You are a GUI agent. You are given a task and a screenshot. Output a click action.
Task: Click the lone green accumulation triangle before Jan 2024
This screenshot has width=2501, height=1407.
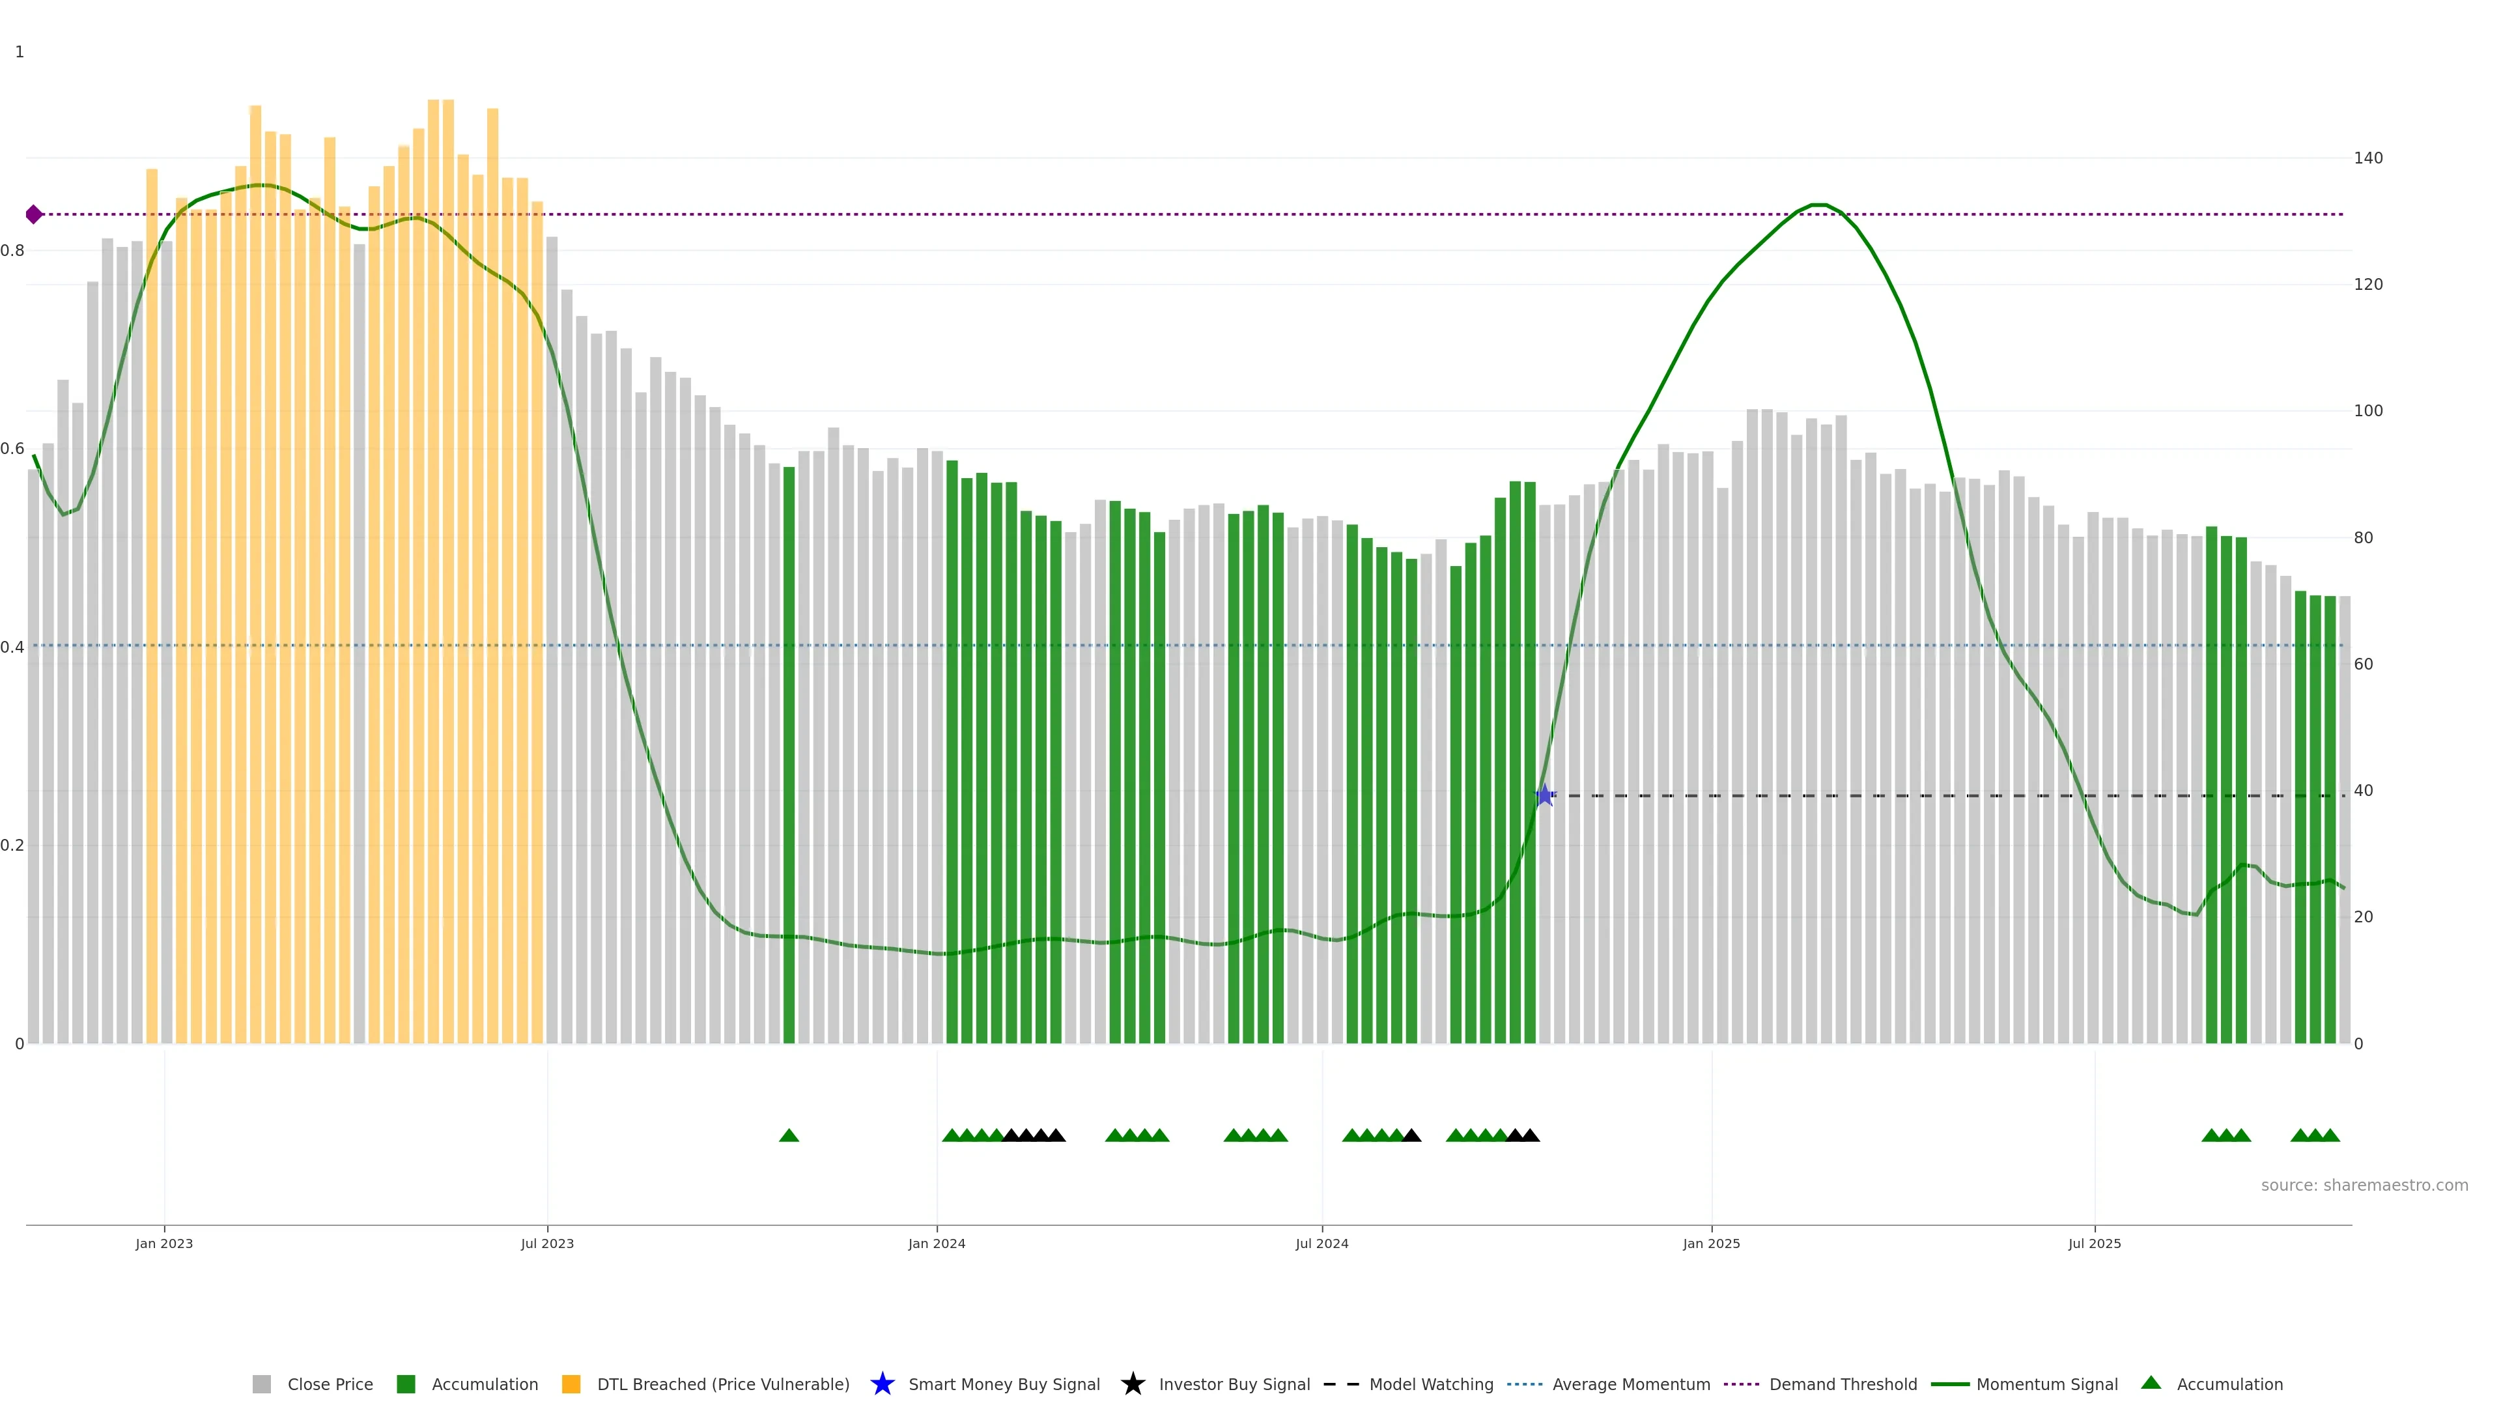click(788, 1135)
